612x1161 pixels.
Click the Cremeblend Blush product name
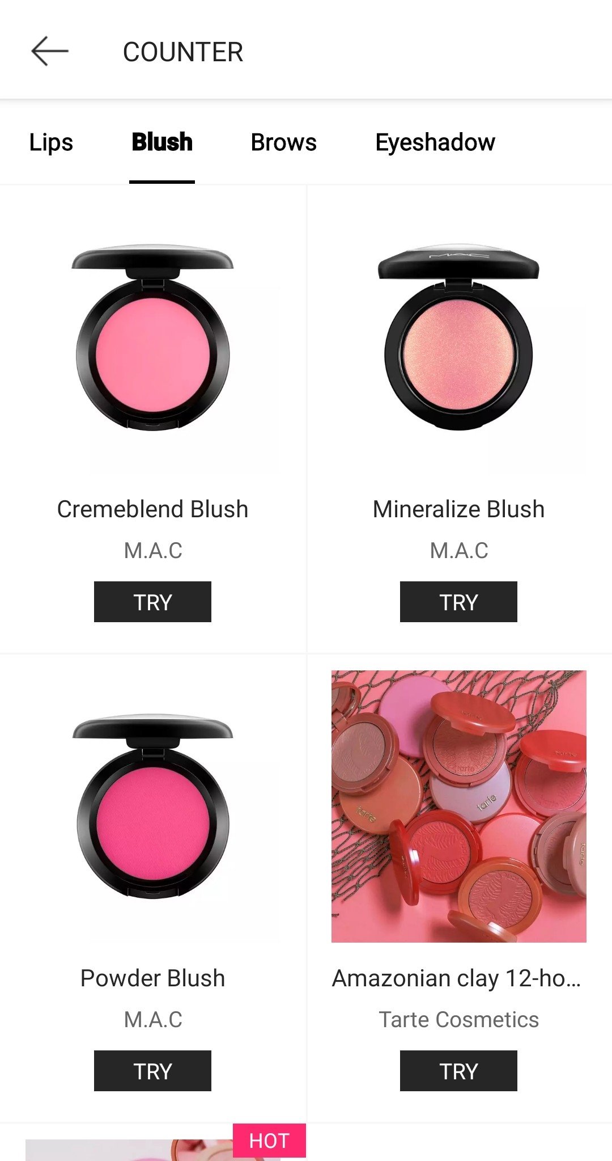pos(152,509)
